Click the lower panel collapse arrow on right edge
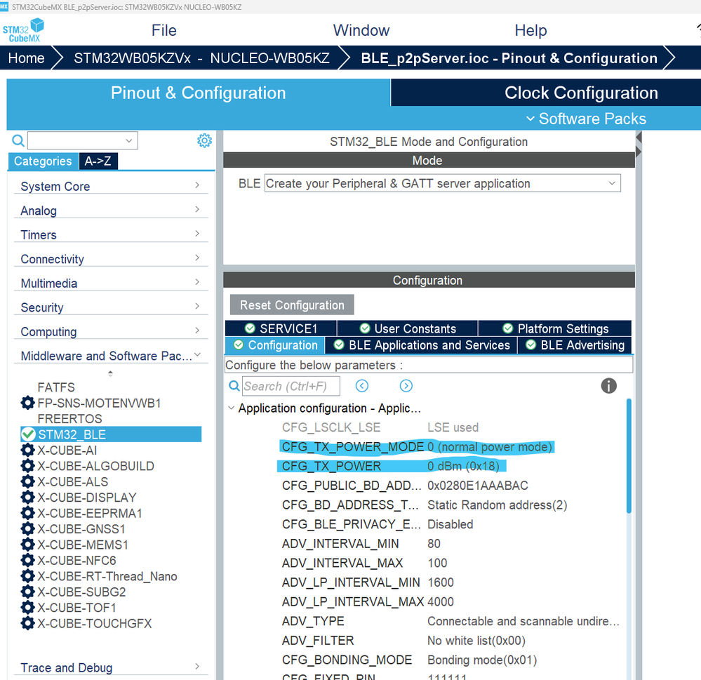 coord(639,152)
